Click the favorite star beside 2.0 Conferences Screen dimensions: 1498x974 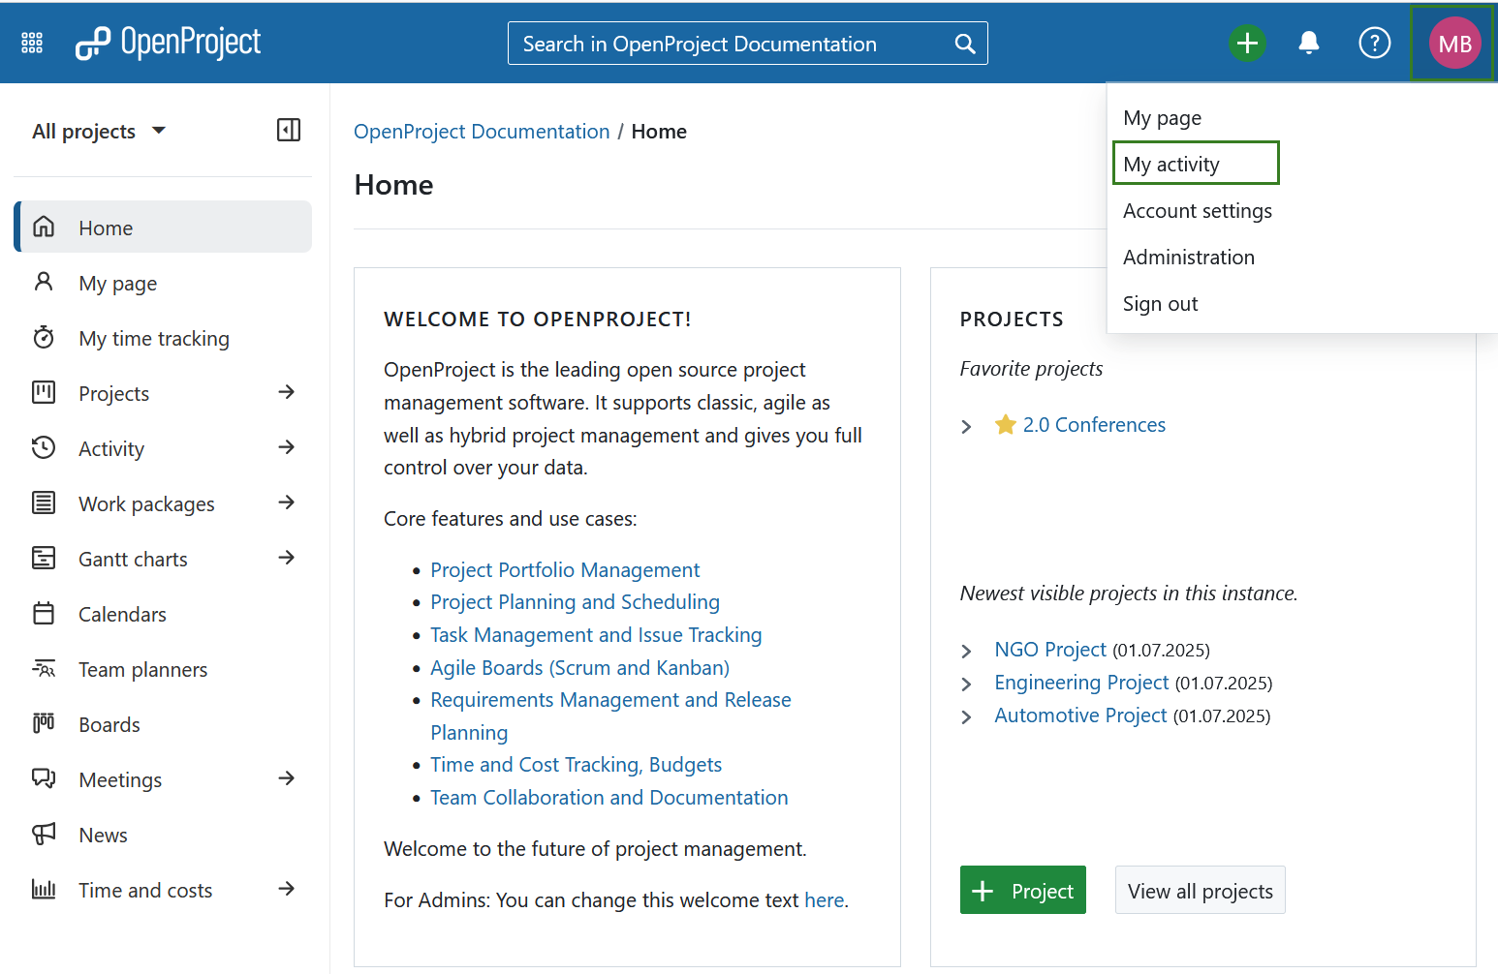tap(1006, 424)
